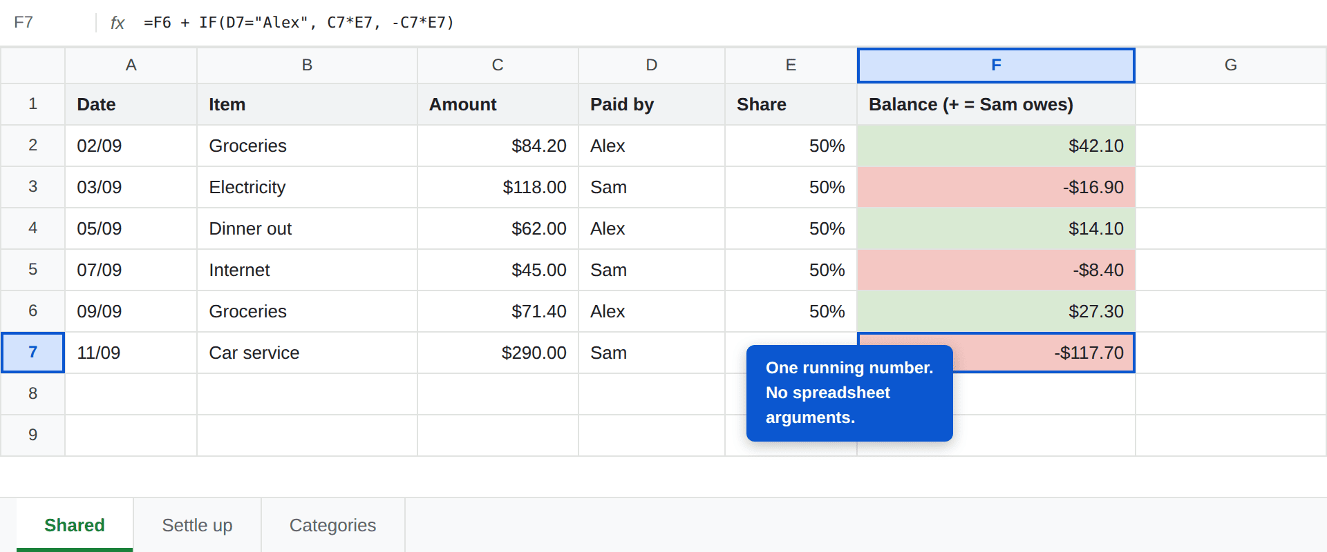Select date cell 09/09

point(131,311)
